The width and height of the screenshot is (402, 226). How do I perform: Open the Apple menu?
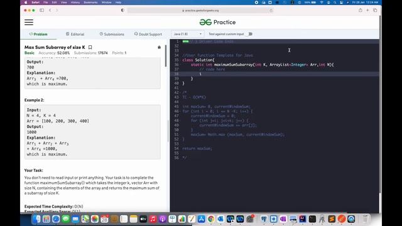[x=26, y=3]
